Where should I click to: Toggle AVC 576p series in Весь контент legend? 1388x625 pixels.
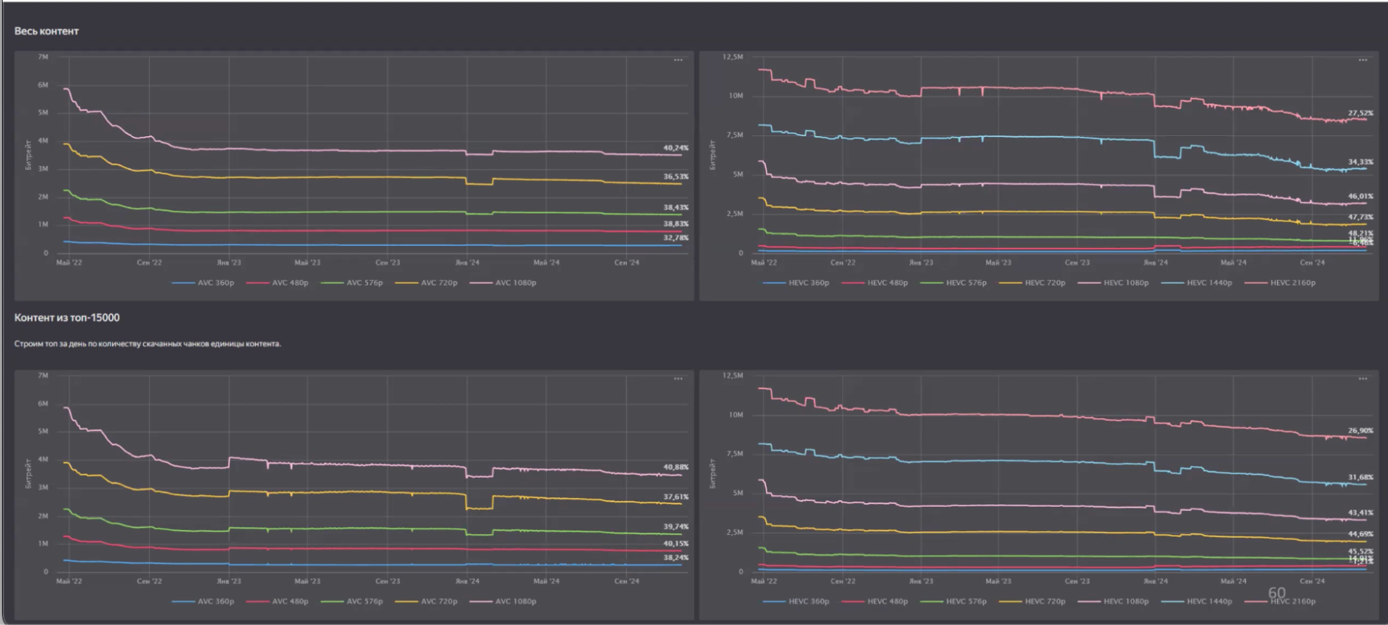coord(351,283)
